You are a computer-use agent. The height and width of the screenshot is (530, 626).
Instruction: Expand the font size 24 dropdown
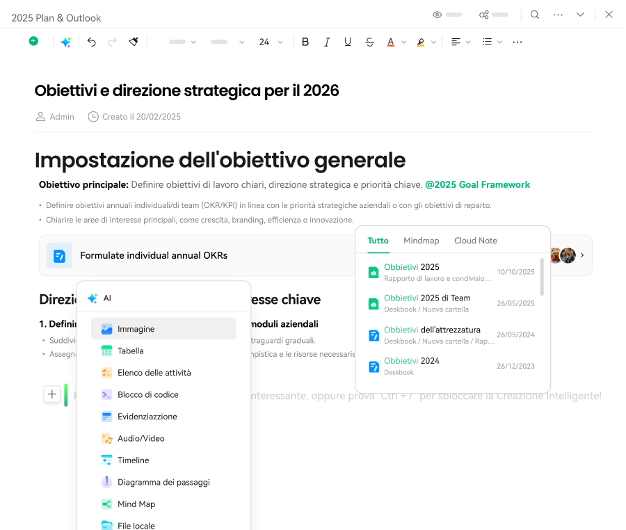271,42
